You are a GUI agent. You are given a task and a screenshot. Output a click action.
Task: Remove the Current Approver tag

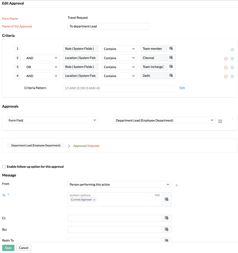click(x=94, y=200)
